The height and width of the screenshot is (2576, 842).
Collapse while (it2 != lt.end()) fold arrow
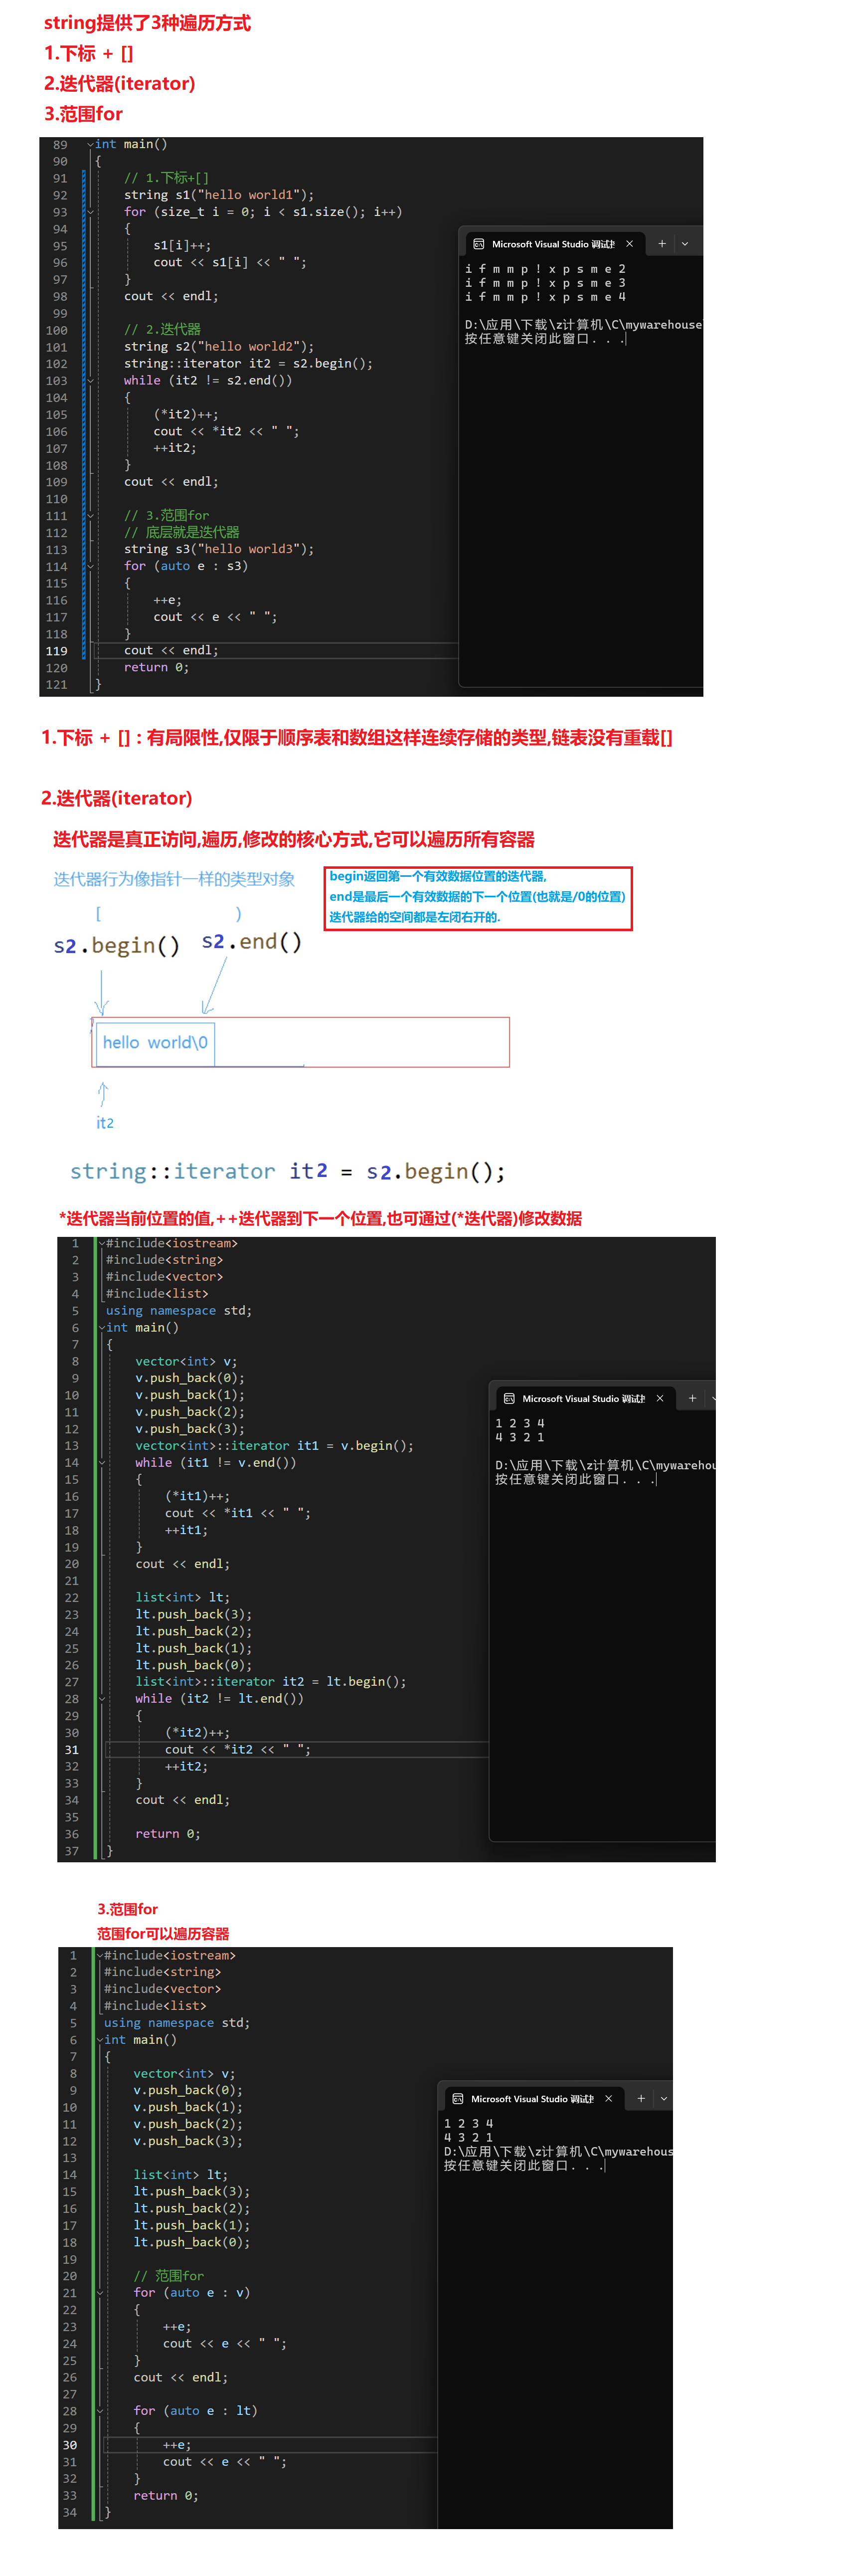tap(102, 1698)
